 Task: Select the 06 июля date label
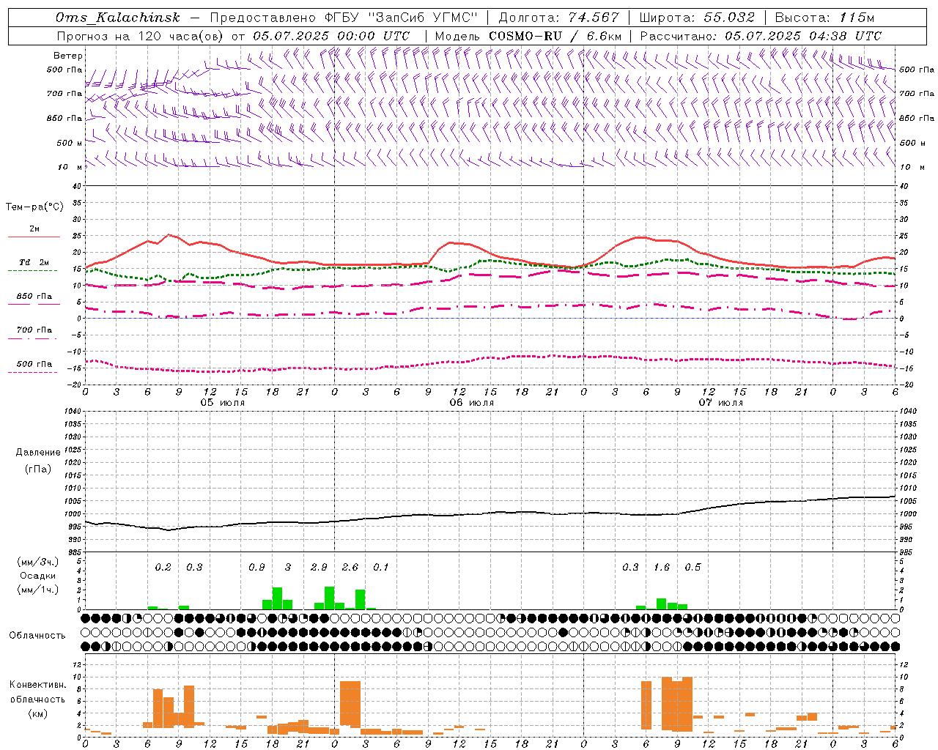coord(472,403)
